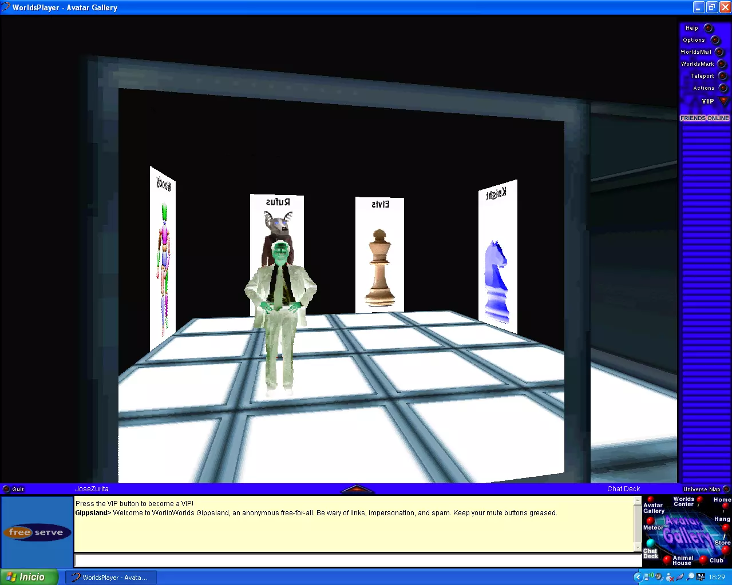Open the Options menu button

pyautogui.click(x=715, y=40)
